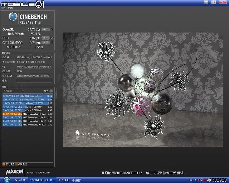Select ranking row Intel Xeon CPU X5570
The width and height of the screenshot is (229, 183).
(x=28, y=103)
